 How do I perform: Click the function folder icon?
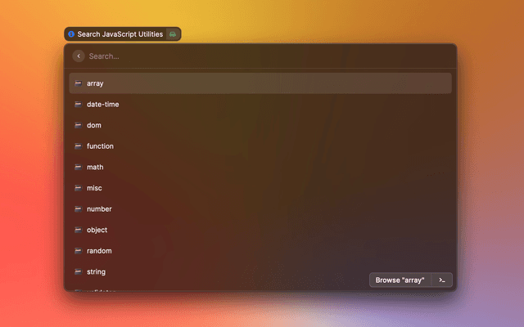[x=78, y=146]
